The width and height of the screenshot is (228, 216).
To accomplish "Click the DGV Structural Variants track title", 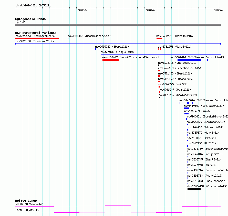I will pos(36,33).
